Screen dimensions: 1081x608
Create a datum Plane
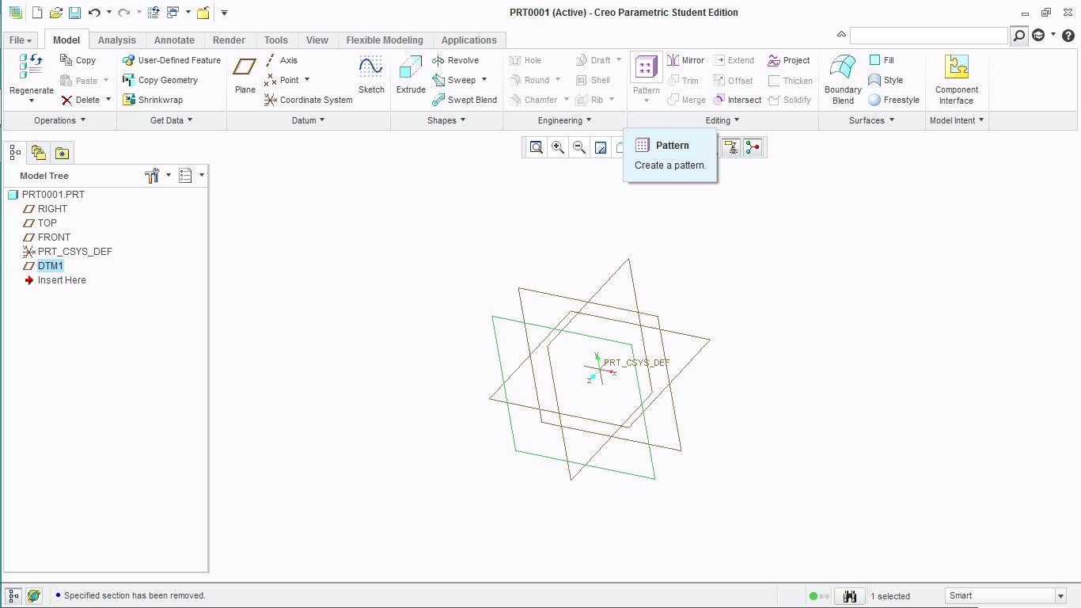(x=245, y=74)
